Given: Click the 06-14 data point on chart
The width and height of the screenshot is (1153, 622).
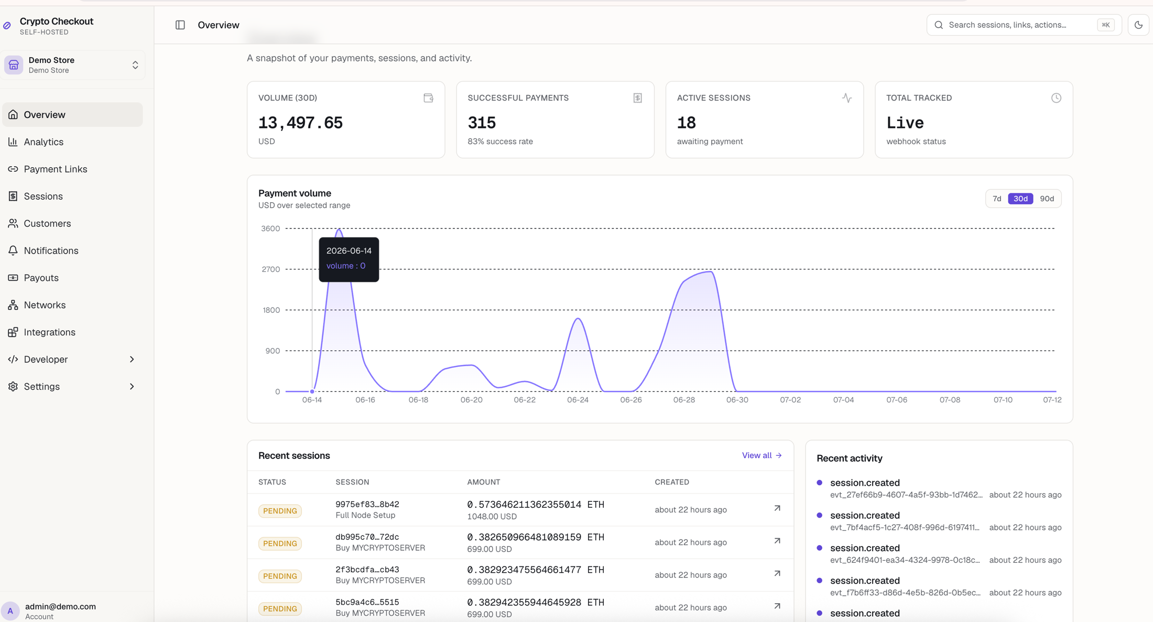Looking at the screenshot, I should coord(312,391).
